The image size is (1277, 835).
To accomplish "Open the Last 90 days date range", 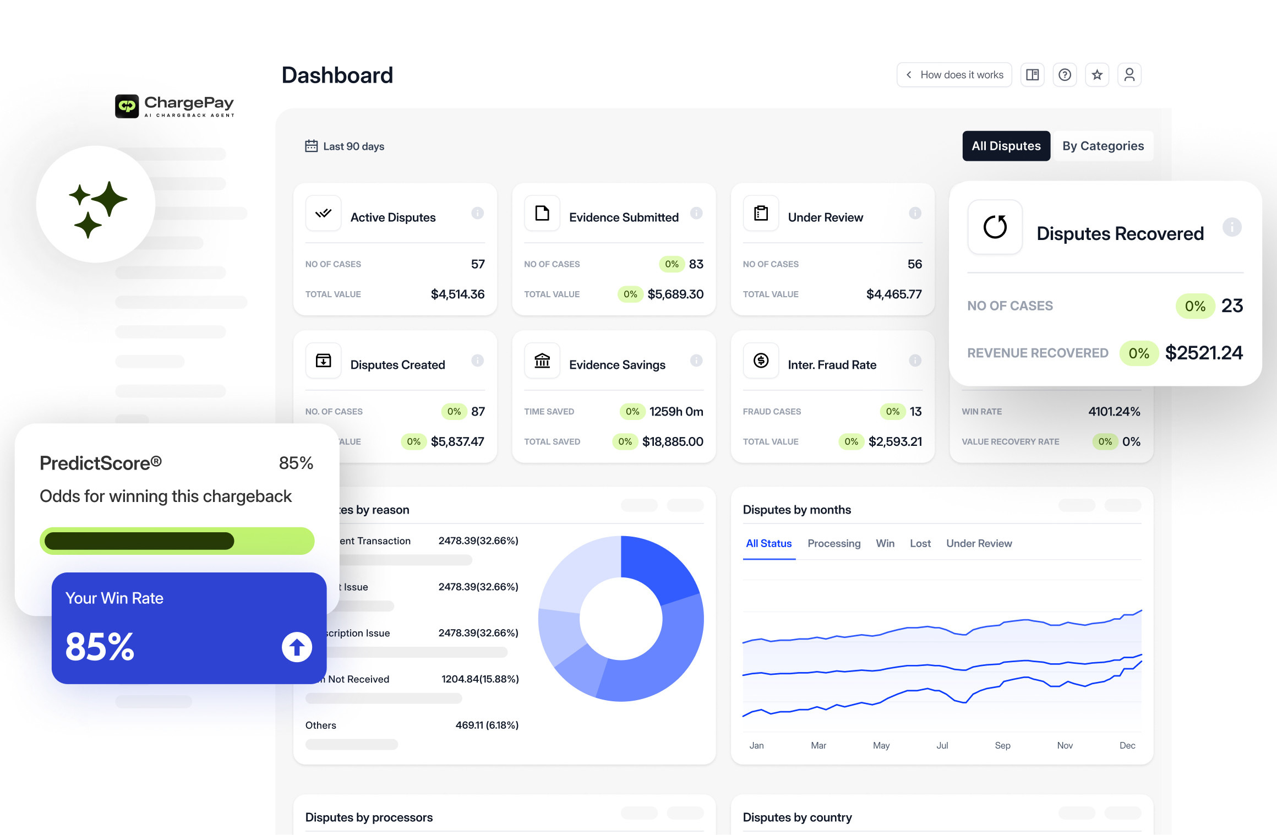I will pyautogui.click(x=345, y=146).
